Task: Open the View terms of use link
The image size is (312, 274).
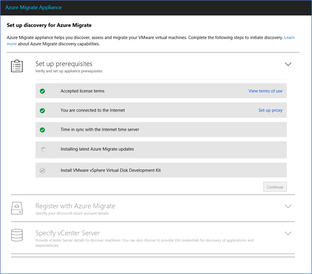Action: point(266,91)
